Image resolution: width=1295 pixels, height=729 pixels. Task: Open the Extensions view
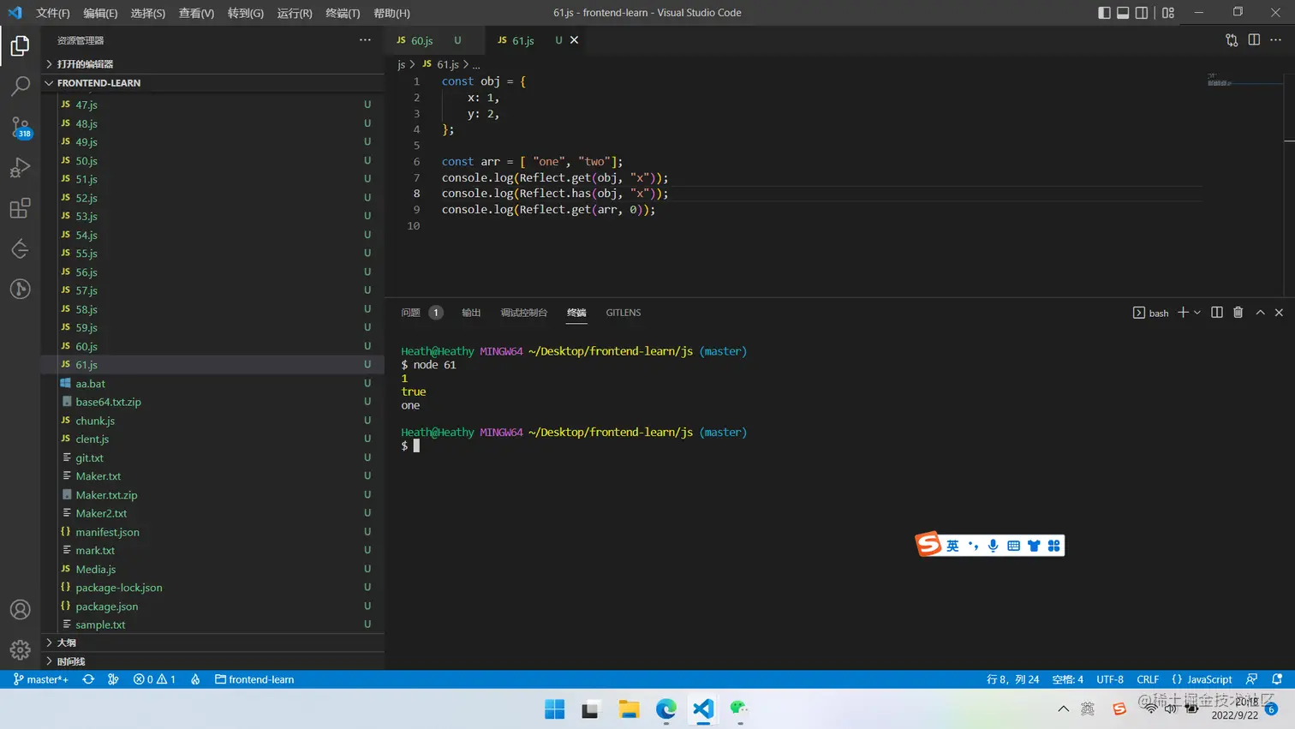pos(20,208)
